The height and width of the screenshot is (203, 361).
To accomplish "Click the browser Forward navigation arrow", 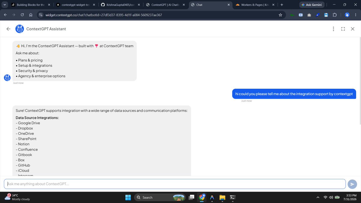I will [x=14, y=15].
